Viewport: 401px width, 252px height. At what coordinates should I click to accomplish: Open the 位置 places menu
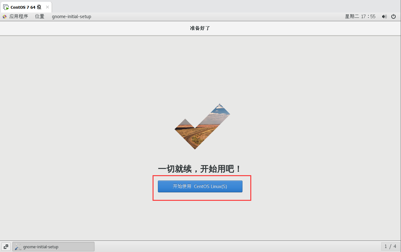point(40,17)
